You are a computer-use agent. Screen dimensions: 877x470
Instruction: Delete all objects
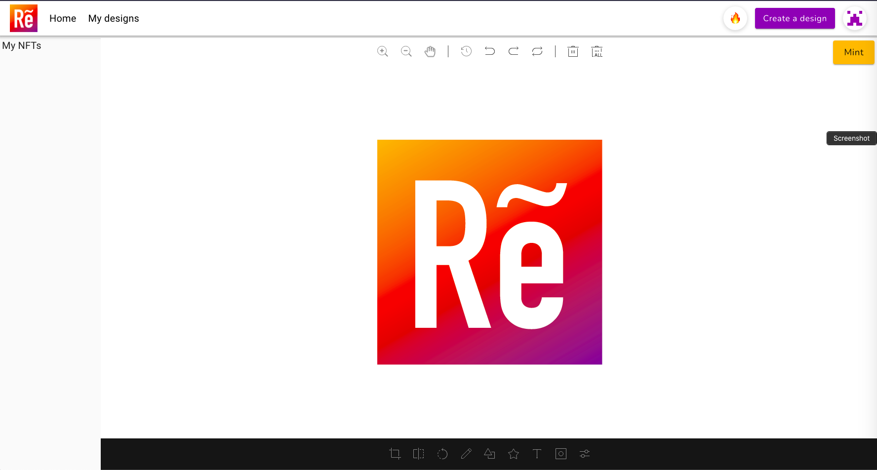pos(597,51)
